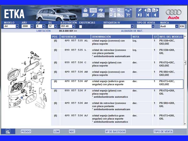The height and width of the screenshot is (141, 188).
Task: Select row 8T0 857 536 F
Action: pyautogui.click(x=117, y=95)
